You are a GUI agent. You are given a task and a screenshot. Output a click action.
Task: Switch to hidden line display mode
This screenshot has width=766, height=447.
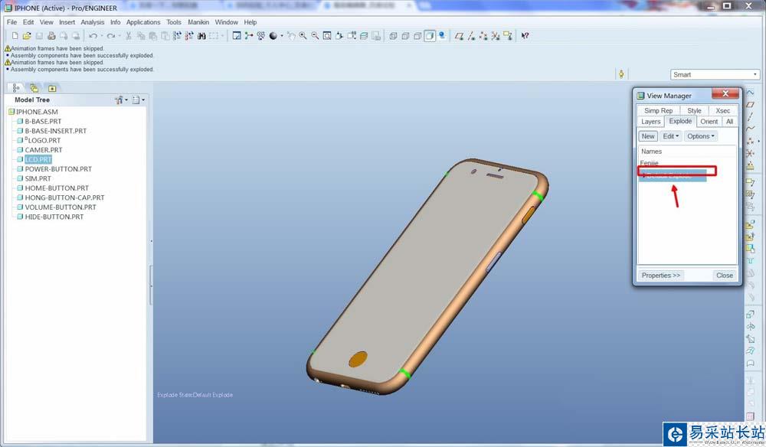pyautogui.click(x=405, y=36)
